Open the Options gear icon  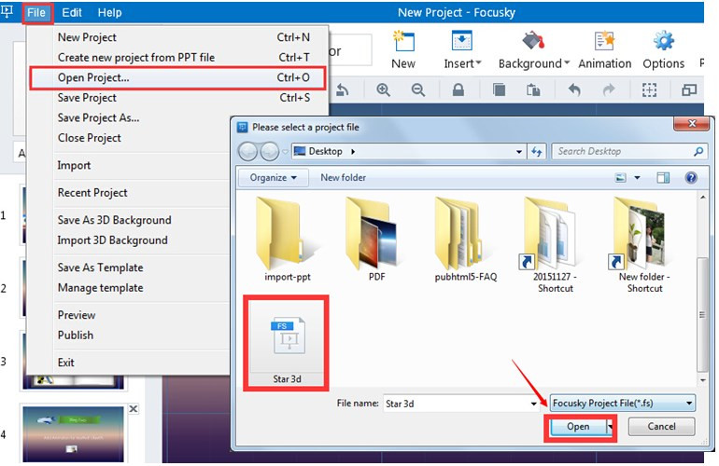(x=664, y=41)
